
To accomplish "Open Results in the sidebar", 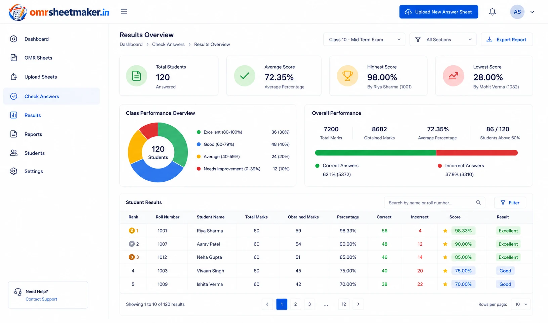I will pos(33,115).
